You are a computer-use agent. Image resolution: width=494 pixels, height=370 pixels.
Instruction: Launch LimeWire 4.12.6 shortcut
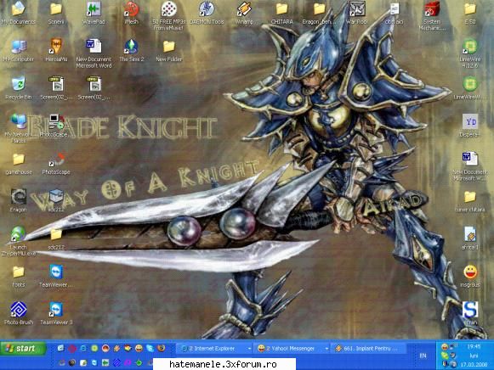pyautogui.click(x=469, y=53)
